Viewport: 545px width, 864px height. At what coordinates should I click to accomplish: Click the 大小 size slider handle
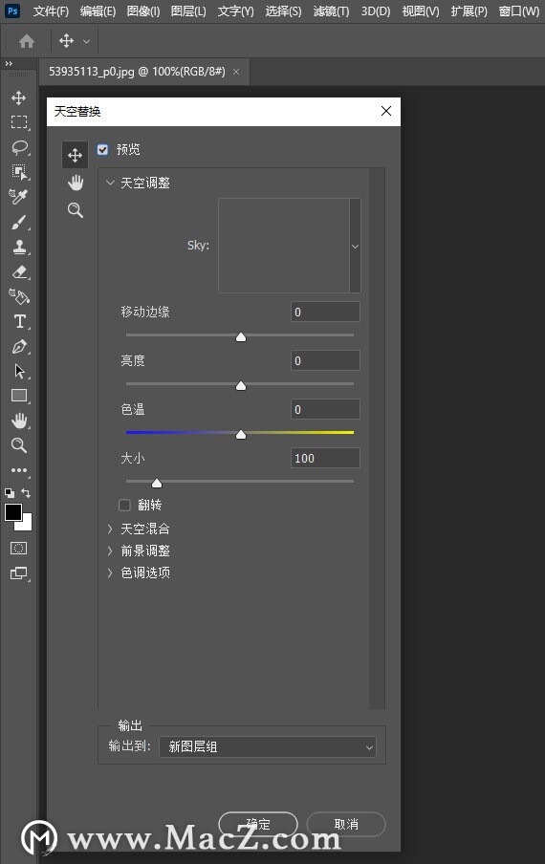click(x=157, y=484)
